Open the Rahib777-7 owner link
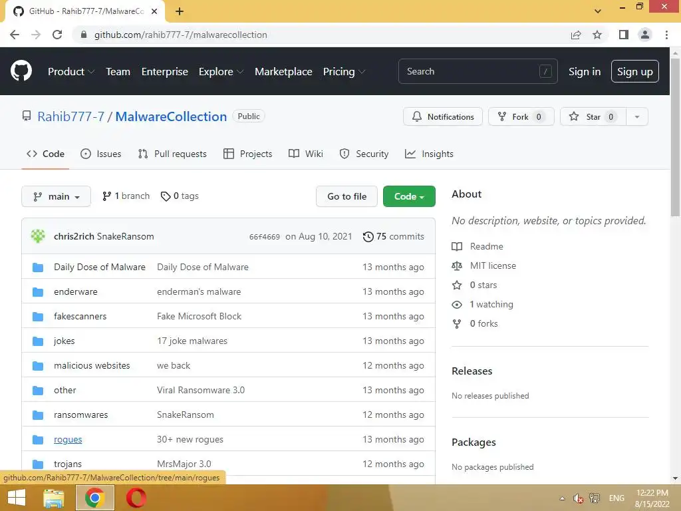The width and height of the screenshot is (681, 511). click(70, 116)
